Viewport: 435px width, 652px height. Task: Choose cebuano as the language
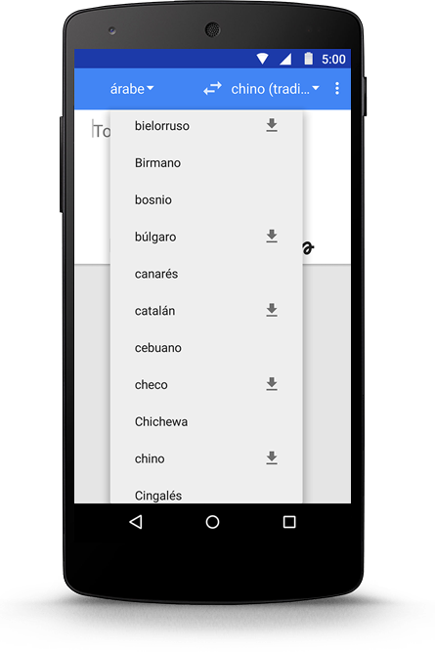pyautogui.click(x=206, y=348)
